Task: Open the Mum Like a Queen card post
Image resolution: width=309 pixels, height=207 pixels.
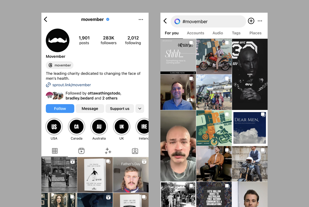Action: [95, 175]
